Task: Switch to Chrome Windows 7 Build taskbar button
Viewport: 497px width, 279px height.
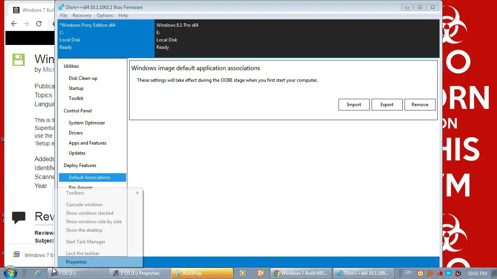Action: click(x=301, y=273)
